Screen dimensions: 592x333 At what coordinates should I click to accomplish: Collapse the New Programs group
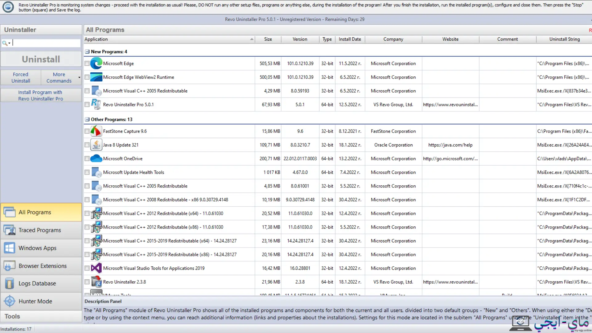pyautogui.click(x=87, y=52)
